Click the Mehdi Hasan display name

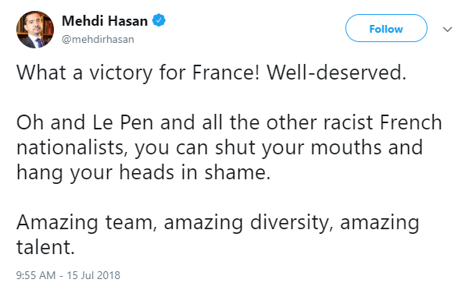105,21
